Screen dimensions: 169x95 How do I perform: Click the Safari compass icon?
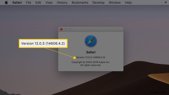pyautogui.click(x=91, y=41)
